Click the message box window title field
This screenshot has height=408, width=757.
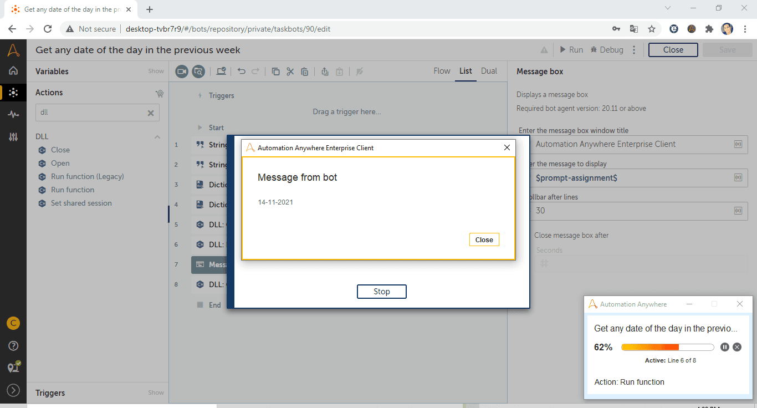click(x=632, y=144)
